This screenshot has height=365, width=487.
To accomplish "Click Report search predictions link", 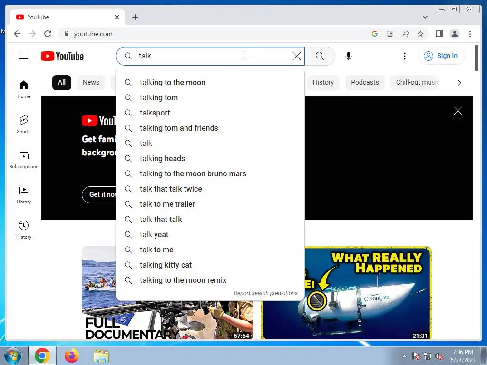I will (265, 293).
